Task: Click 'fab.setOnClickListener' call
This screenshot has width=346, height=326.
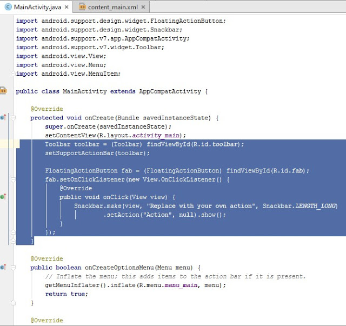Action: tap(85, 179)
